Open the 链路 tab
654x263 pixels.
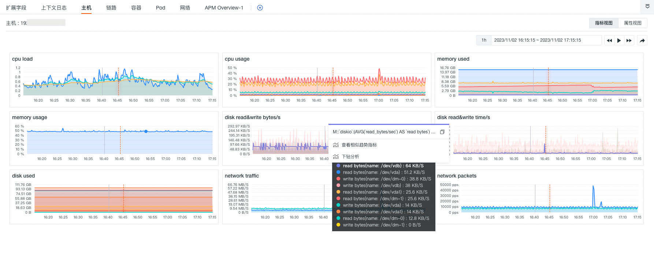pyautogui.click(x=111, y=8)
